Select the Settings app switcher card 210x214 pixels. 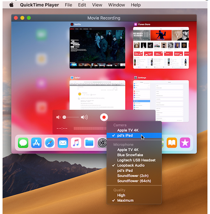coord(161,101)
